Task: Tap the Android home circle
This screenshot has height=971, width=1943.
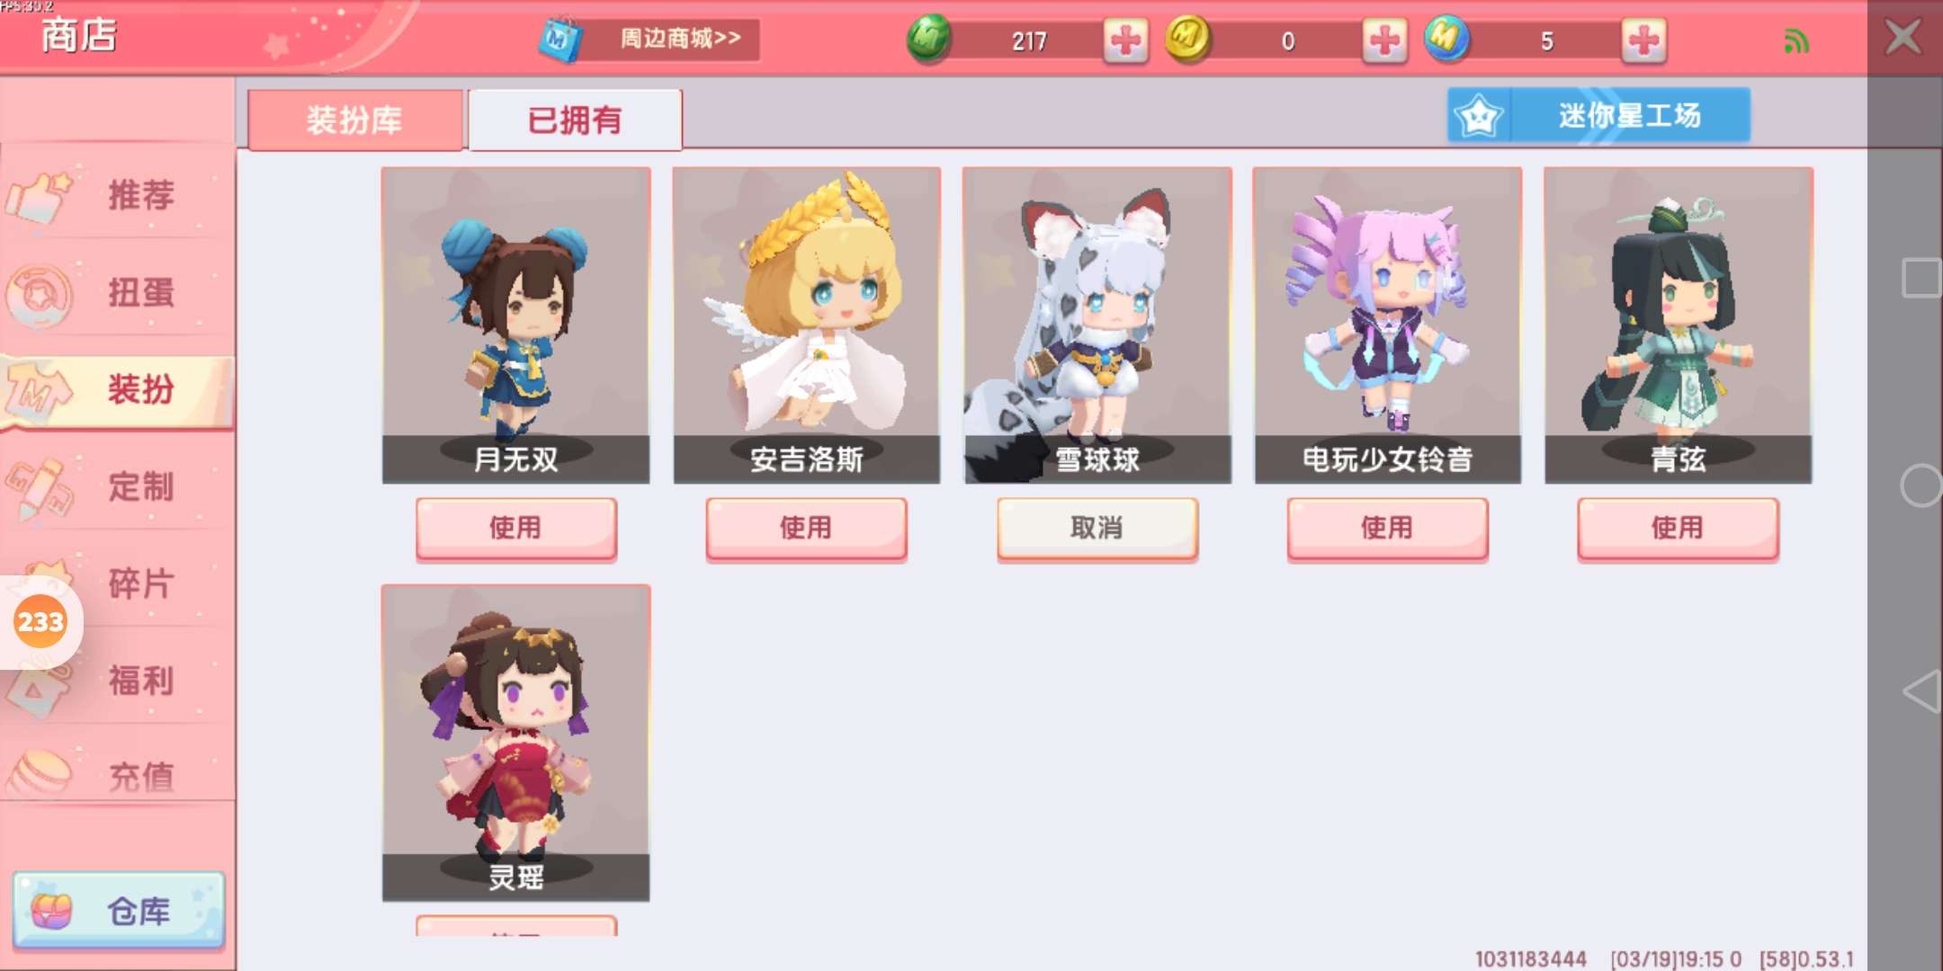Action: pos(1921,486)
